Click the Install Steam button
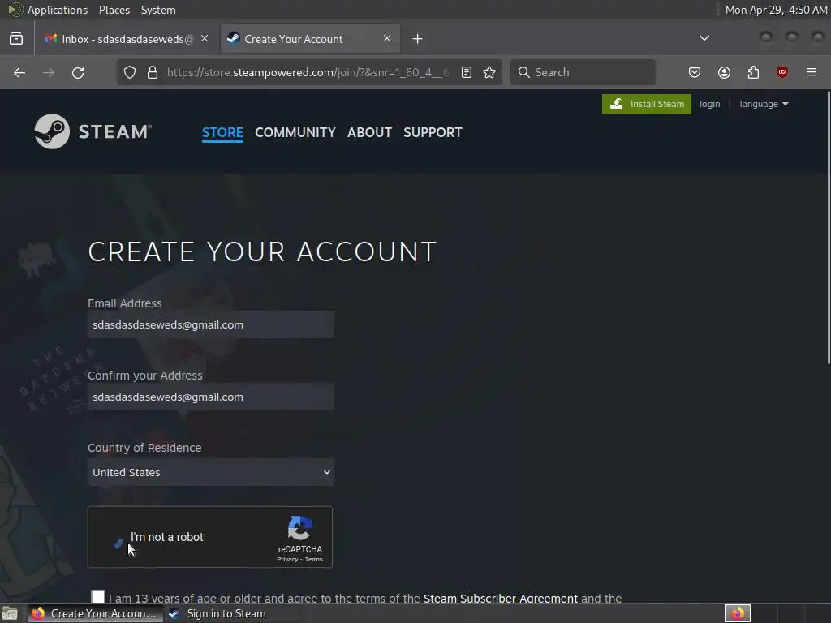 pos(647,104)
